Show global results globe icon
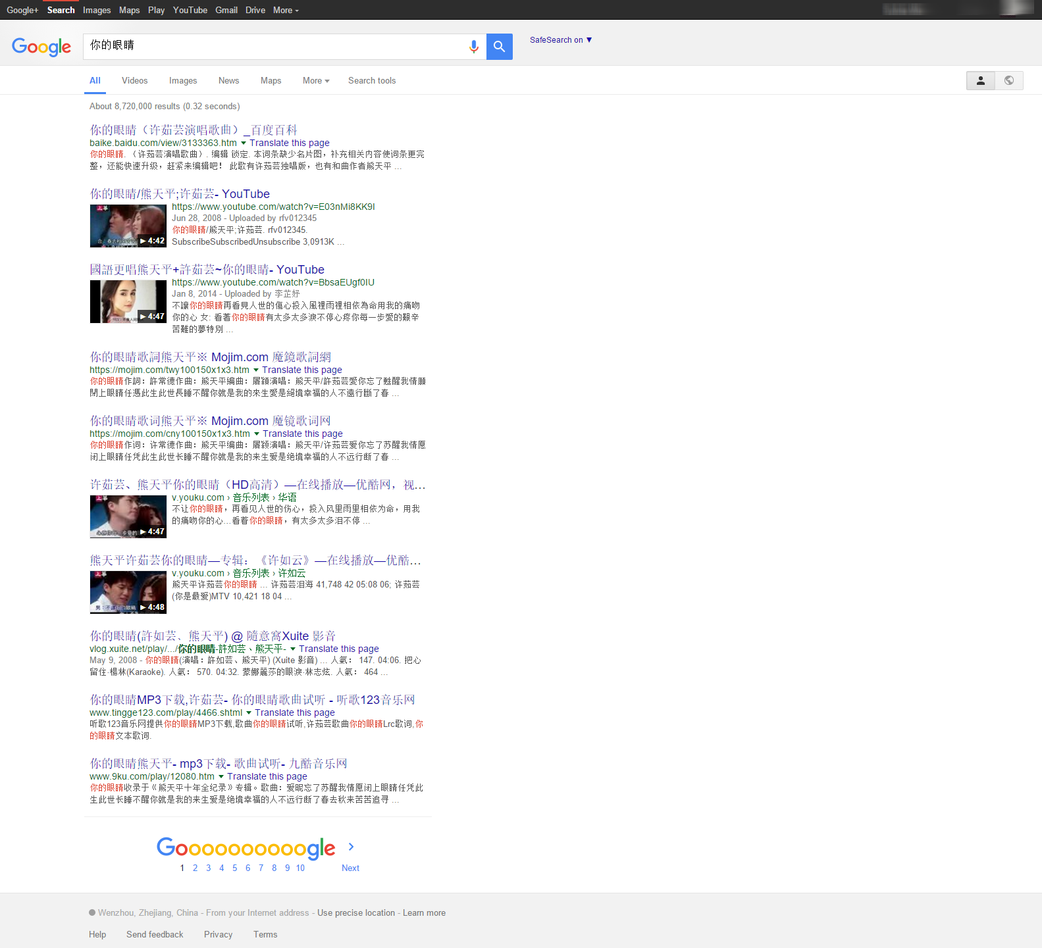This screenshot has height=948, width=1042. [1009, 80]
